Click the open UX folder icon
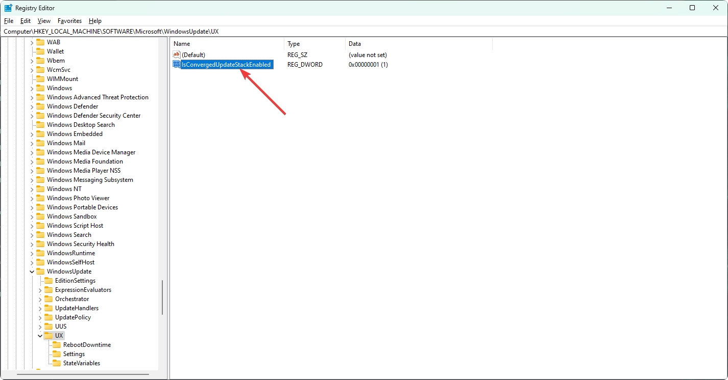This screenshot has width=728, height=380. point(48,336)
